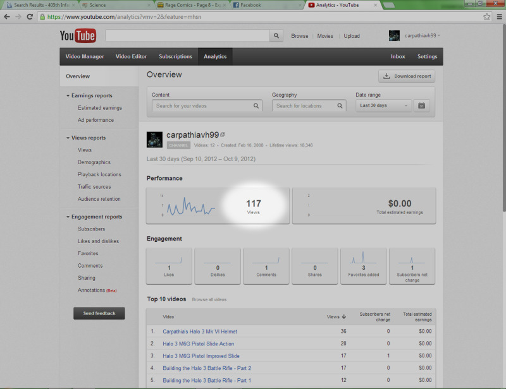Open Settings from dark nav bar

click(x=428, y=56)
